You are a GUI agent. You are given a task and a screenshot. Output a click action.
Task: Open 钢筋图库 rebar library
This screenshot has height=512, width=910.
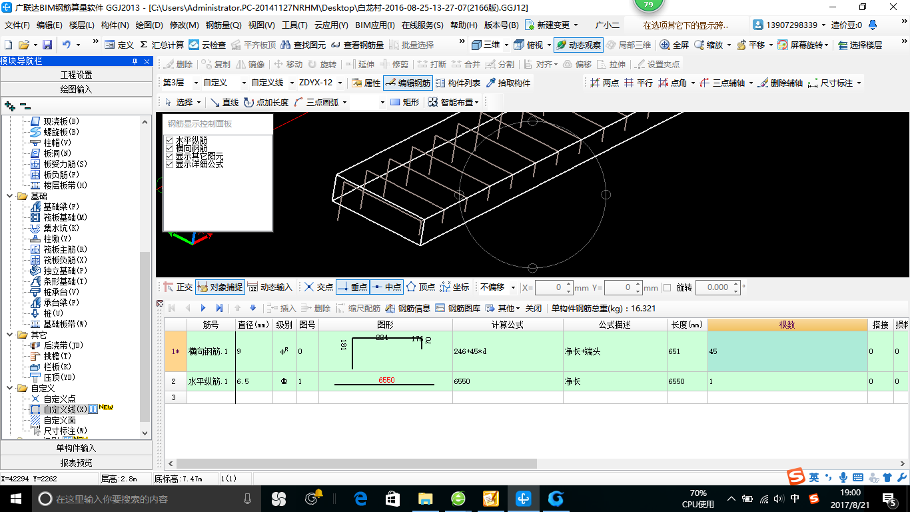[458, 308]
